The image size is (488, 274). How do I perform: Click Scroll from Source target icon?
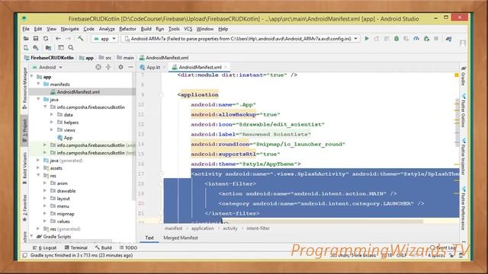[98, 67]
